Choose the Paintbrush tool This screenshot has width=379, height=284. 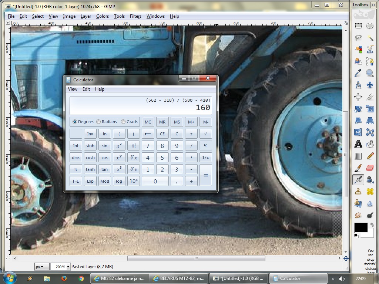pos(358,168)
